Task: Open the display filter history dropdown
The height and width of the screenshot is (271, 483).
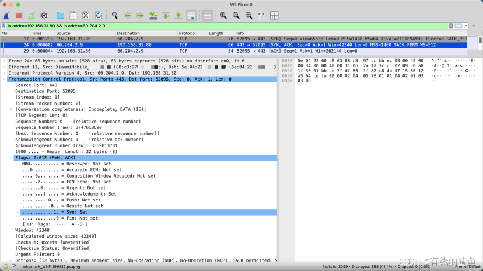Action: [466, 26]
